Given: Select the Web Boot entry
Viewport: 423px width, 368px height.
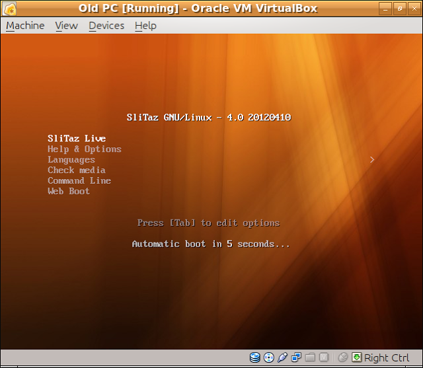Looking at the screenshot, I should [x=69, y=191].
